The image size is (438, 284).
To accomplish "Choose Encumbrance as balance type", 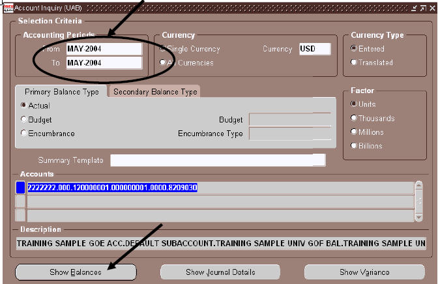I will 24,134.
